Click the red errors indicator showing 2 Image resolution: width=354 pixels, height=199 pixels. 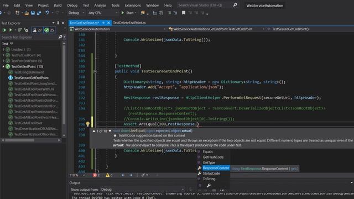[x=96, y=175]
